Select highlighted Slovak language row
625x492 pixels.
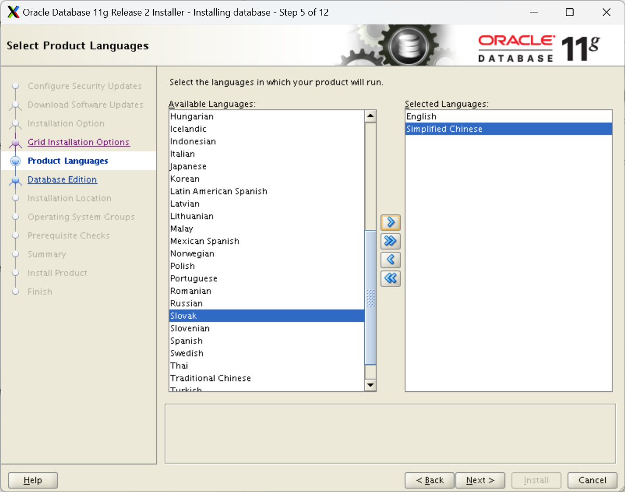point(267,316)
